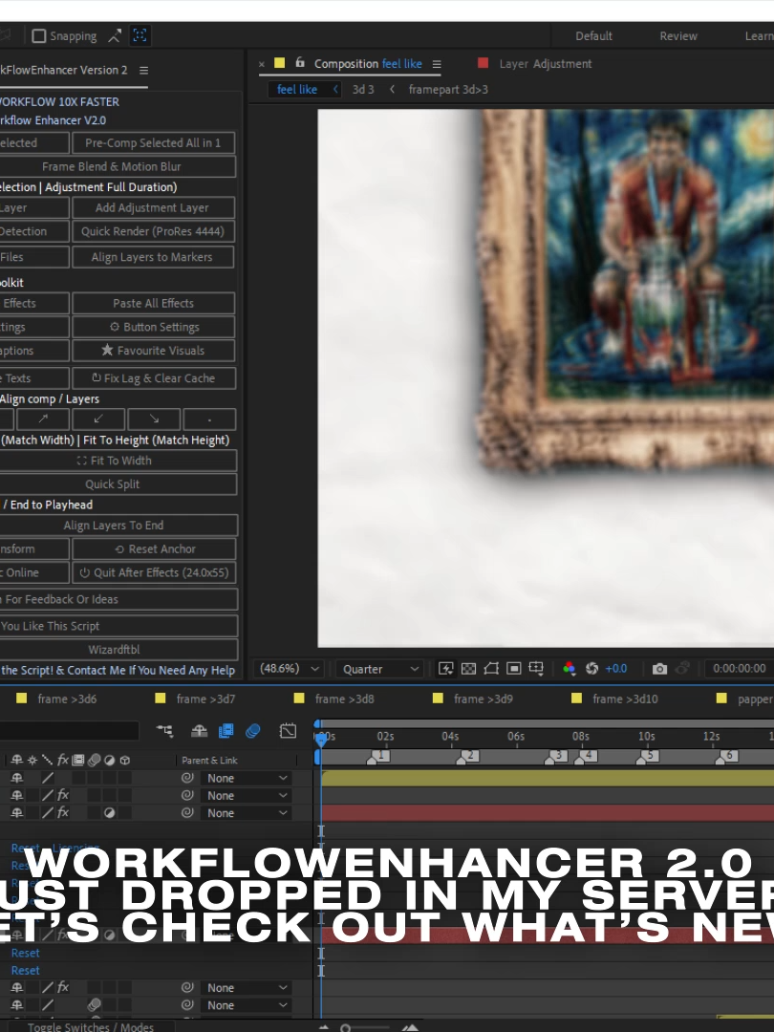Viewport: 774px width, 1032px height.
Task: Toggle shy switch on yellow-bar layer
Action: [17, 778]
